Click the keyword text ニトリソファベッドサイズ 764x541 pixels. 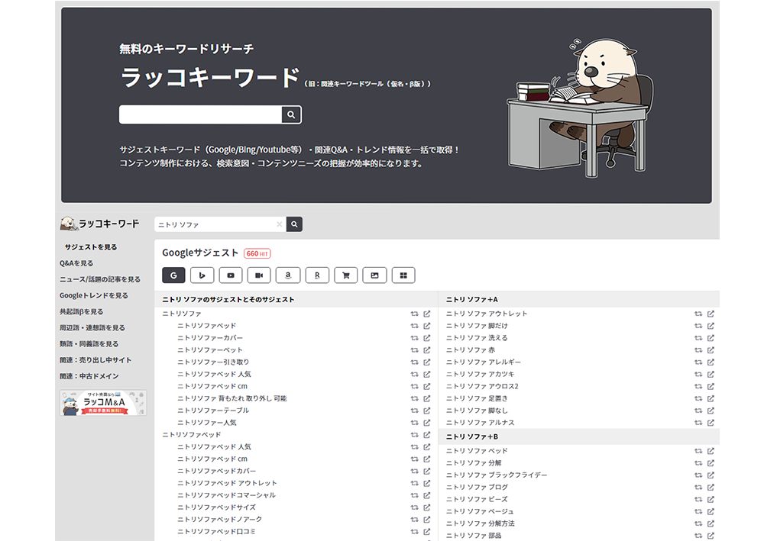[216, 507]
